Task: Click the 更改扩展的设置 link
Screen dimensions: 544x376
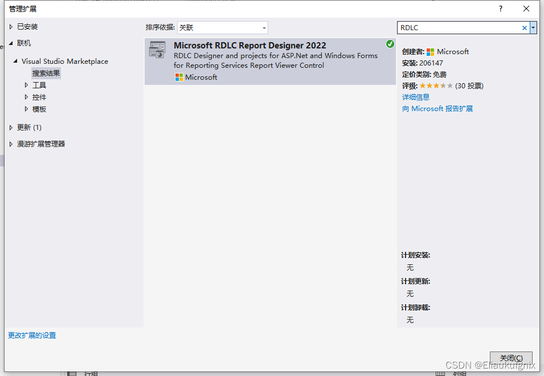Action: [32, 336]
